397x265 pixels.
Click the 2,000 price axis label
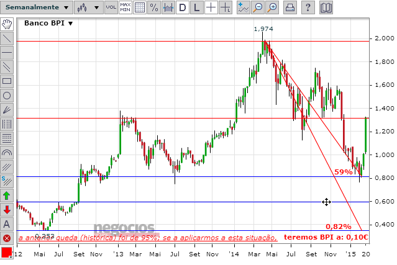(x=385, y=38)
